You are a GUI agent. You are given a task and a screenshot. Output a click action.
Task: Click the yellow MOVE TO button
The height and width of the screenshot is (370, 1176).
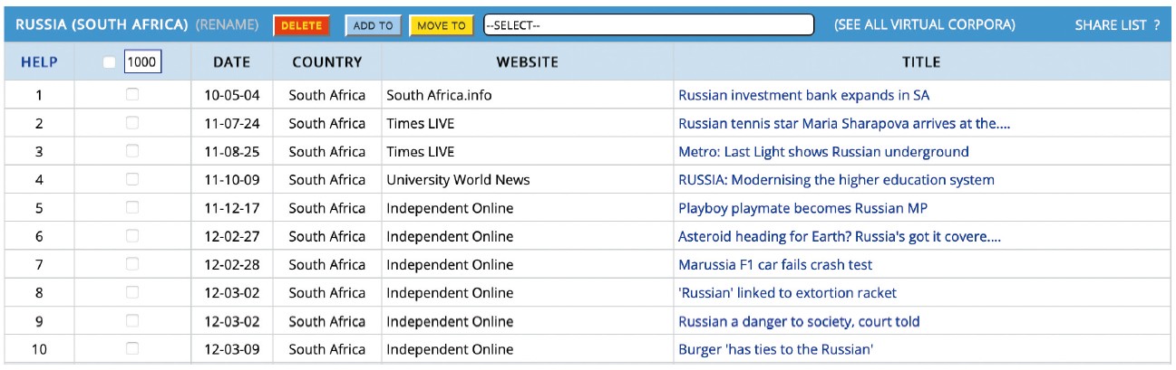pyautogui.click(x=441, y=25)
